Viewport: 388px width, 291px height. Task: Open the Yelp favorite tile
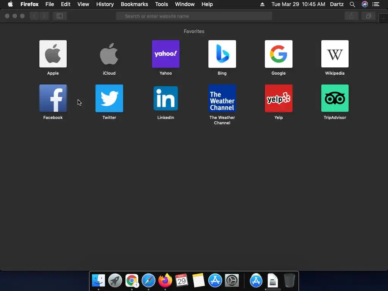278,98
